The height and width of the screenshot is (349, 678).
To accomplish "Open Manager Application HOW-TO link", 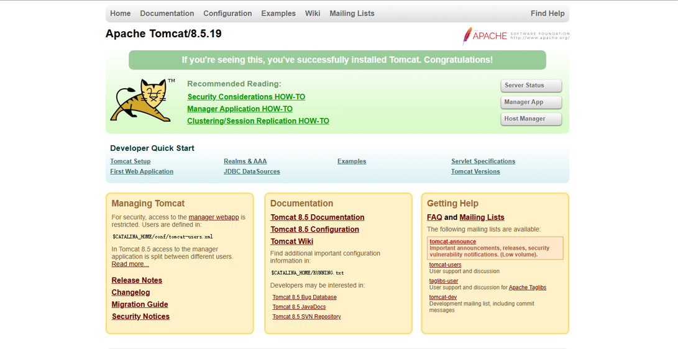I will click(x=239, y=109).
